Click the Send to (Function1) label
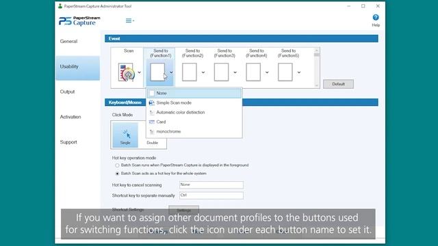The width and height of the screenshot is (438, 246). (161, 53)
